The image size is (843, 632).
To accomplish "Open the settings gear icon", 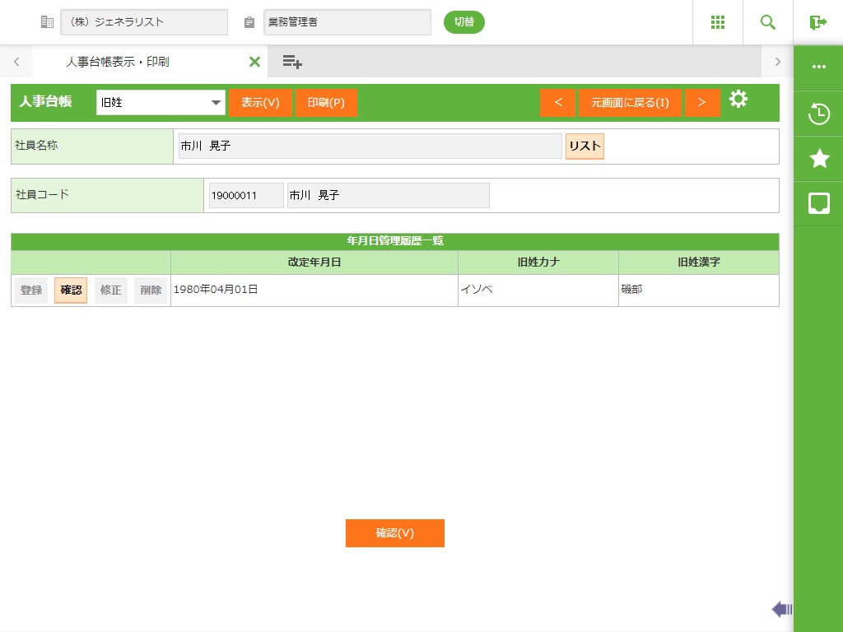I will (738, 99).
